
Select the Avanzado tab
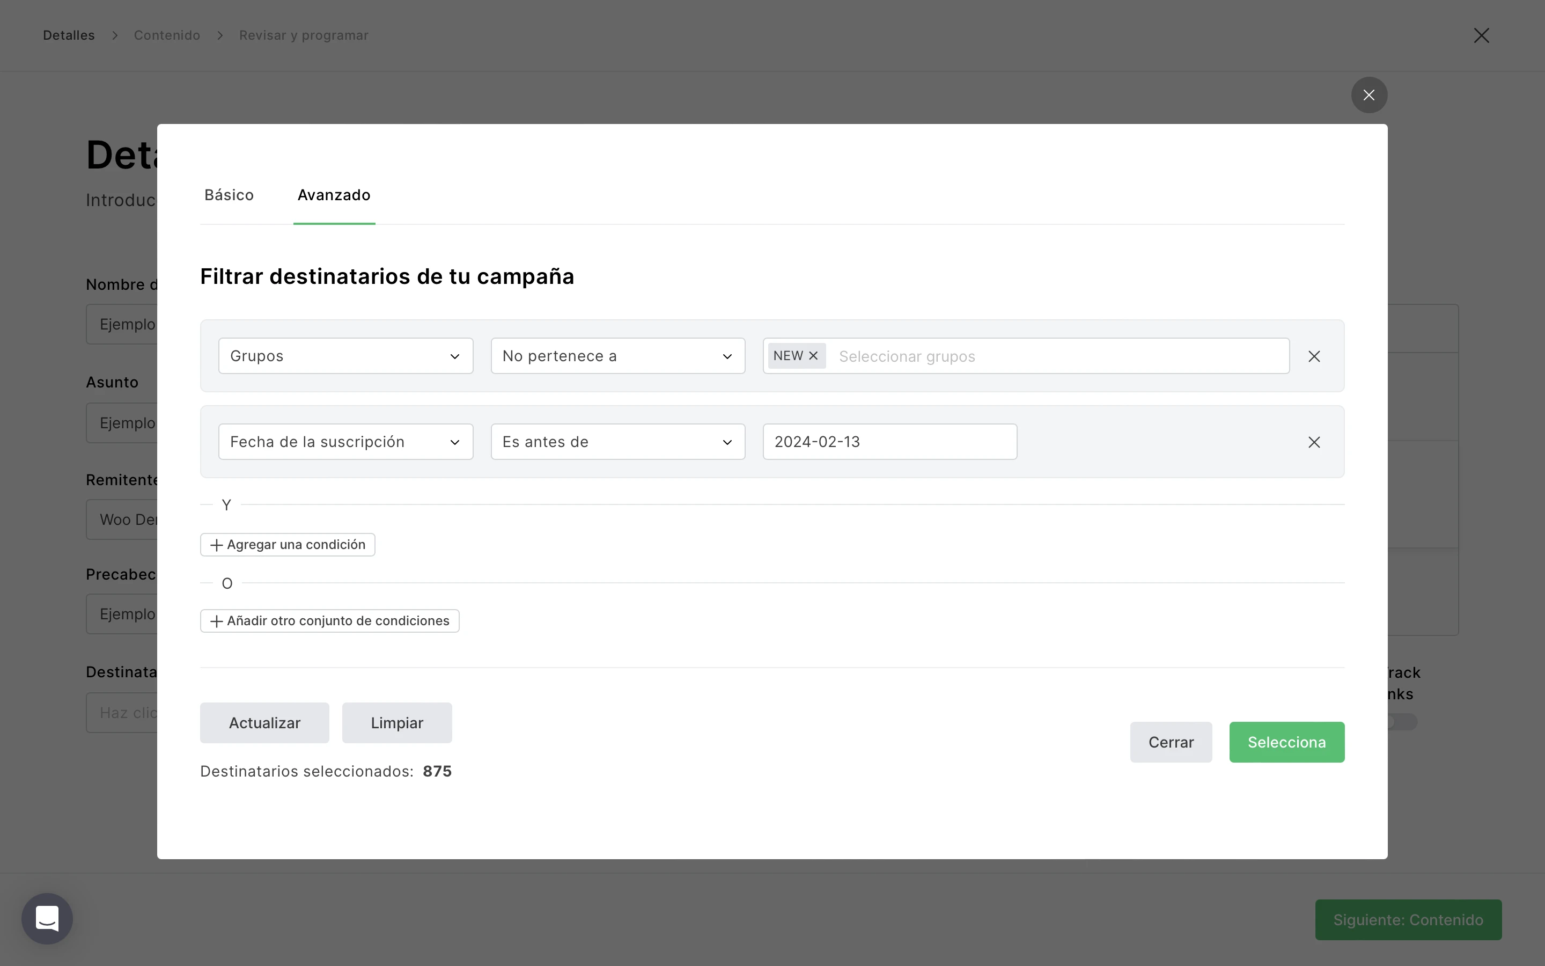point(334,195)
